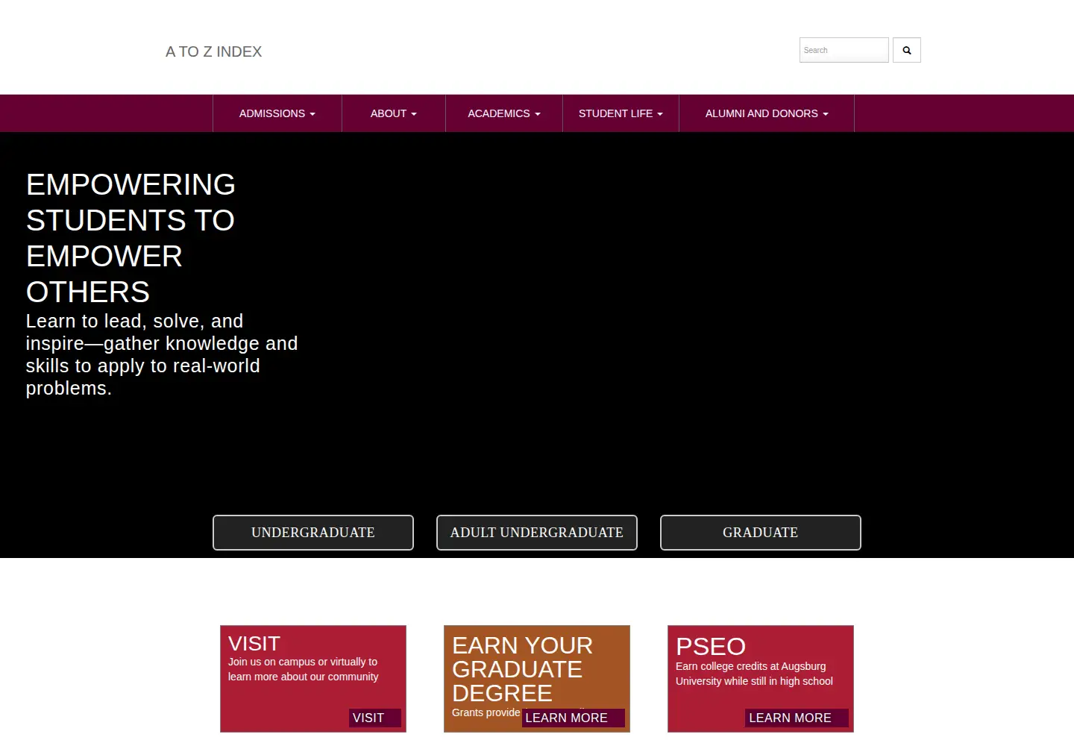Click the 'Empowering Students to Empower Others' headline
This screenshot has width=1074, height=746.
point(131,238)
